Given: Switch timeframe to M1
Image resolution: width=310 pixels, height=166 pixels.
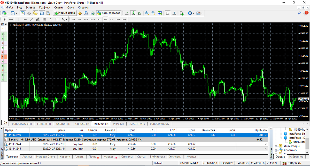Looking at the screenshot, I should [x=73, y=19].
